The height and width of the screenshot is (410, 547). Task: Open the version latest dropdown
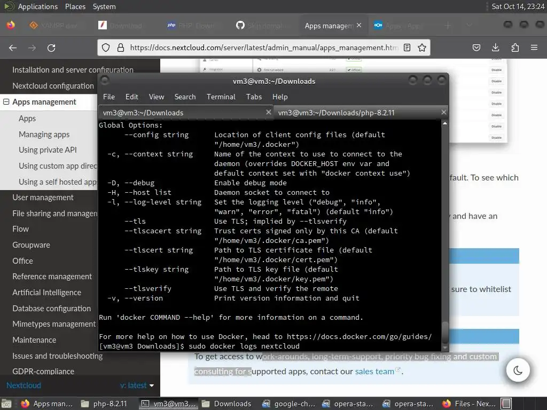tap(137, 385)
